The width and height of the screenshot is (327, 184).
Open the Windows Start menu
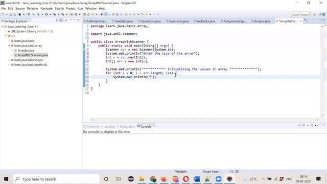click(x=6, y=179)
